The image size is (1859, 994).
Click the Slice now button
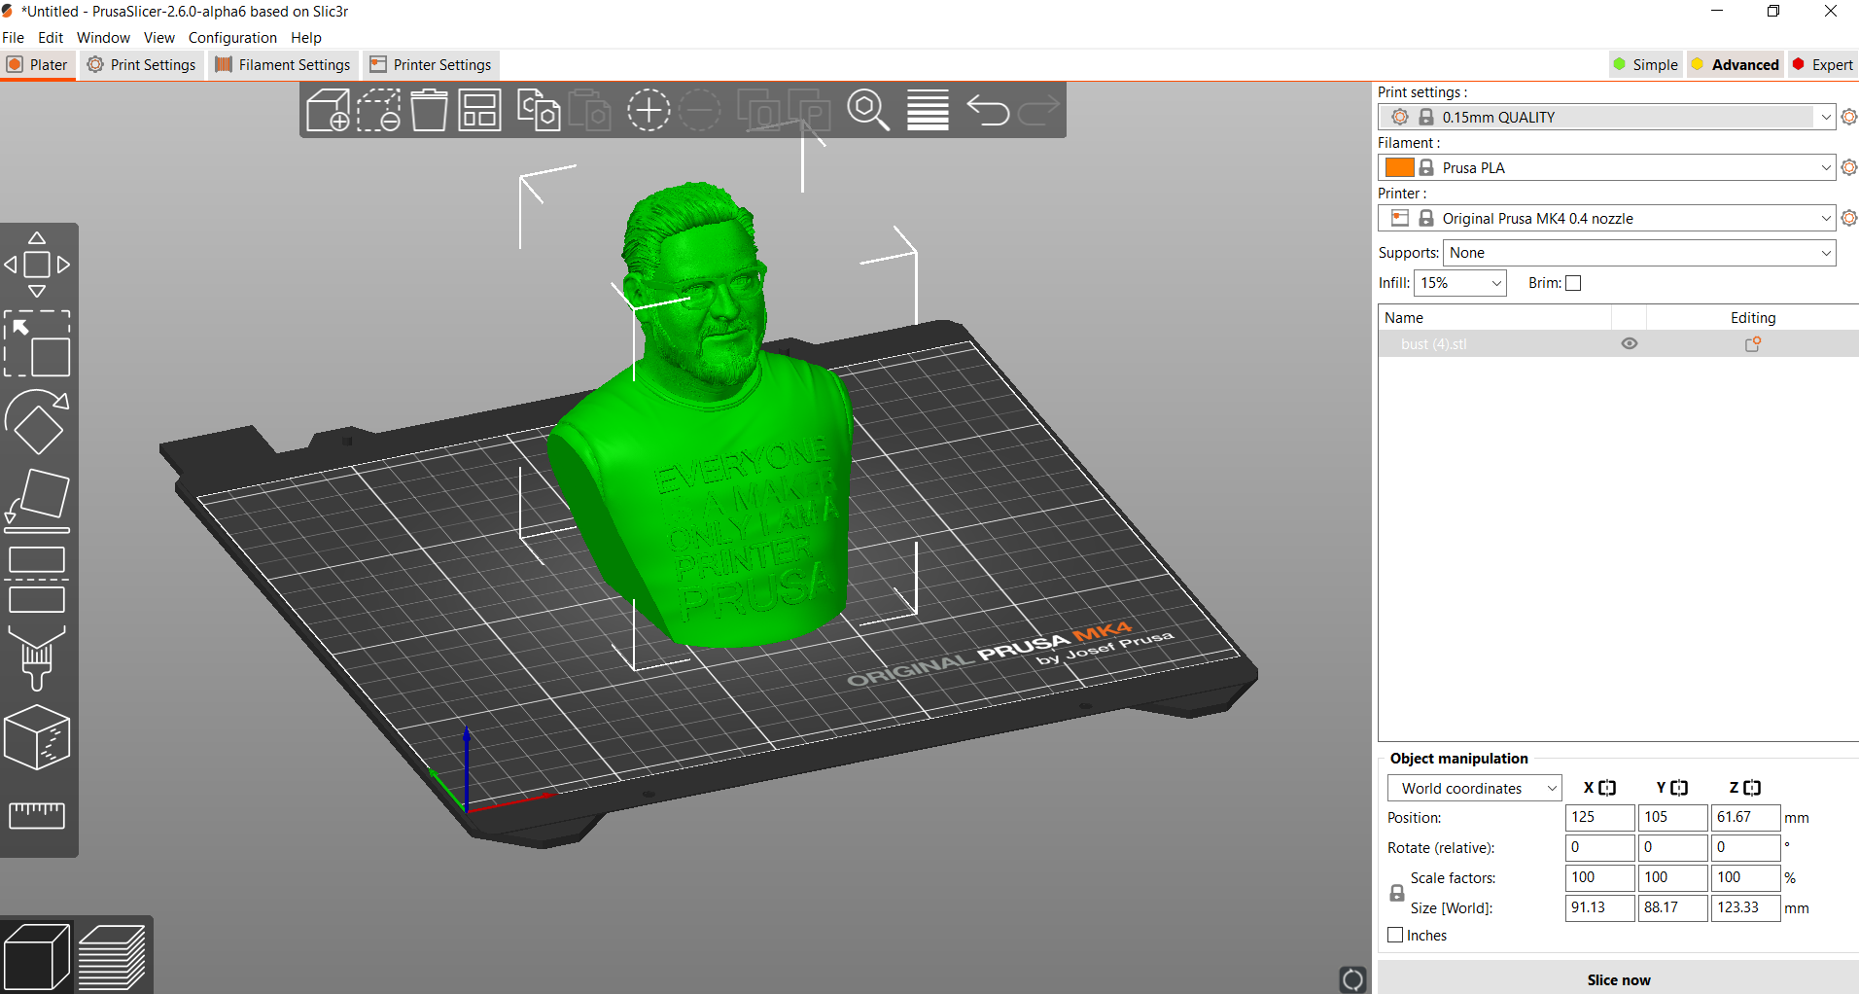[1618, 979]
